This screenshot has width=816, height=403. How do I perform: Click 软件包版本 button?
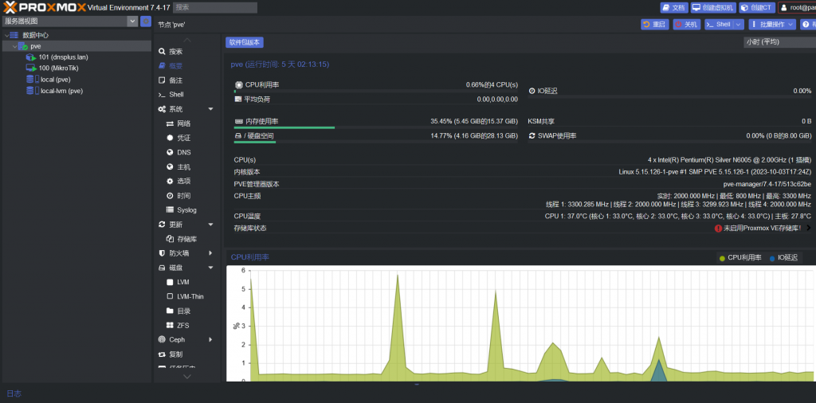(x=245, y=42)
